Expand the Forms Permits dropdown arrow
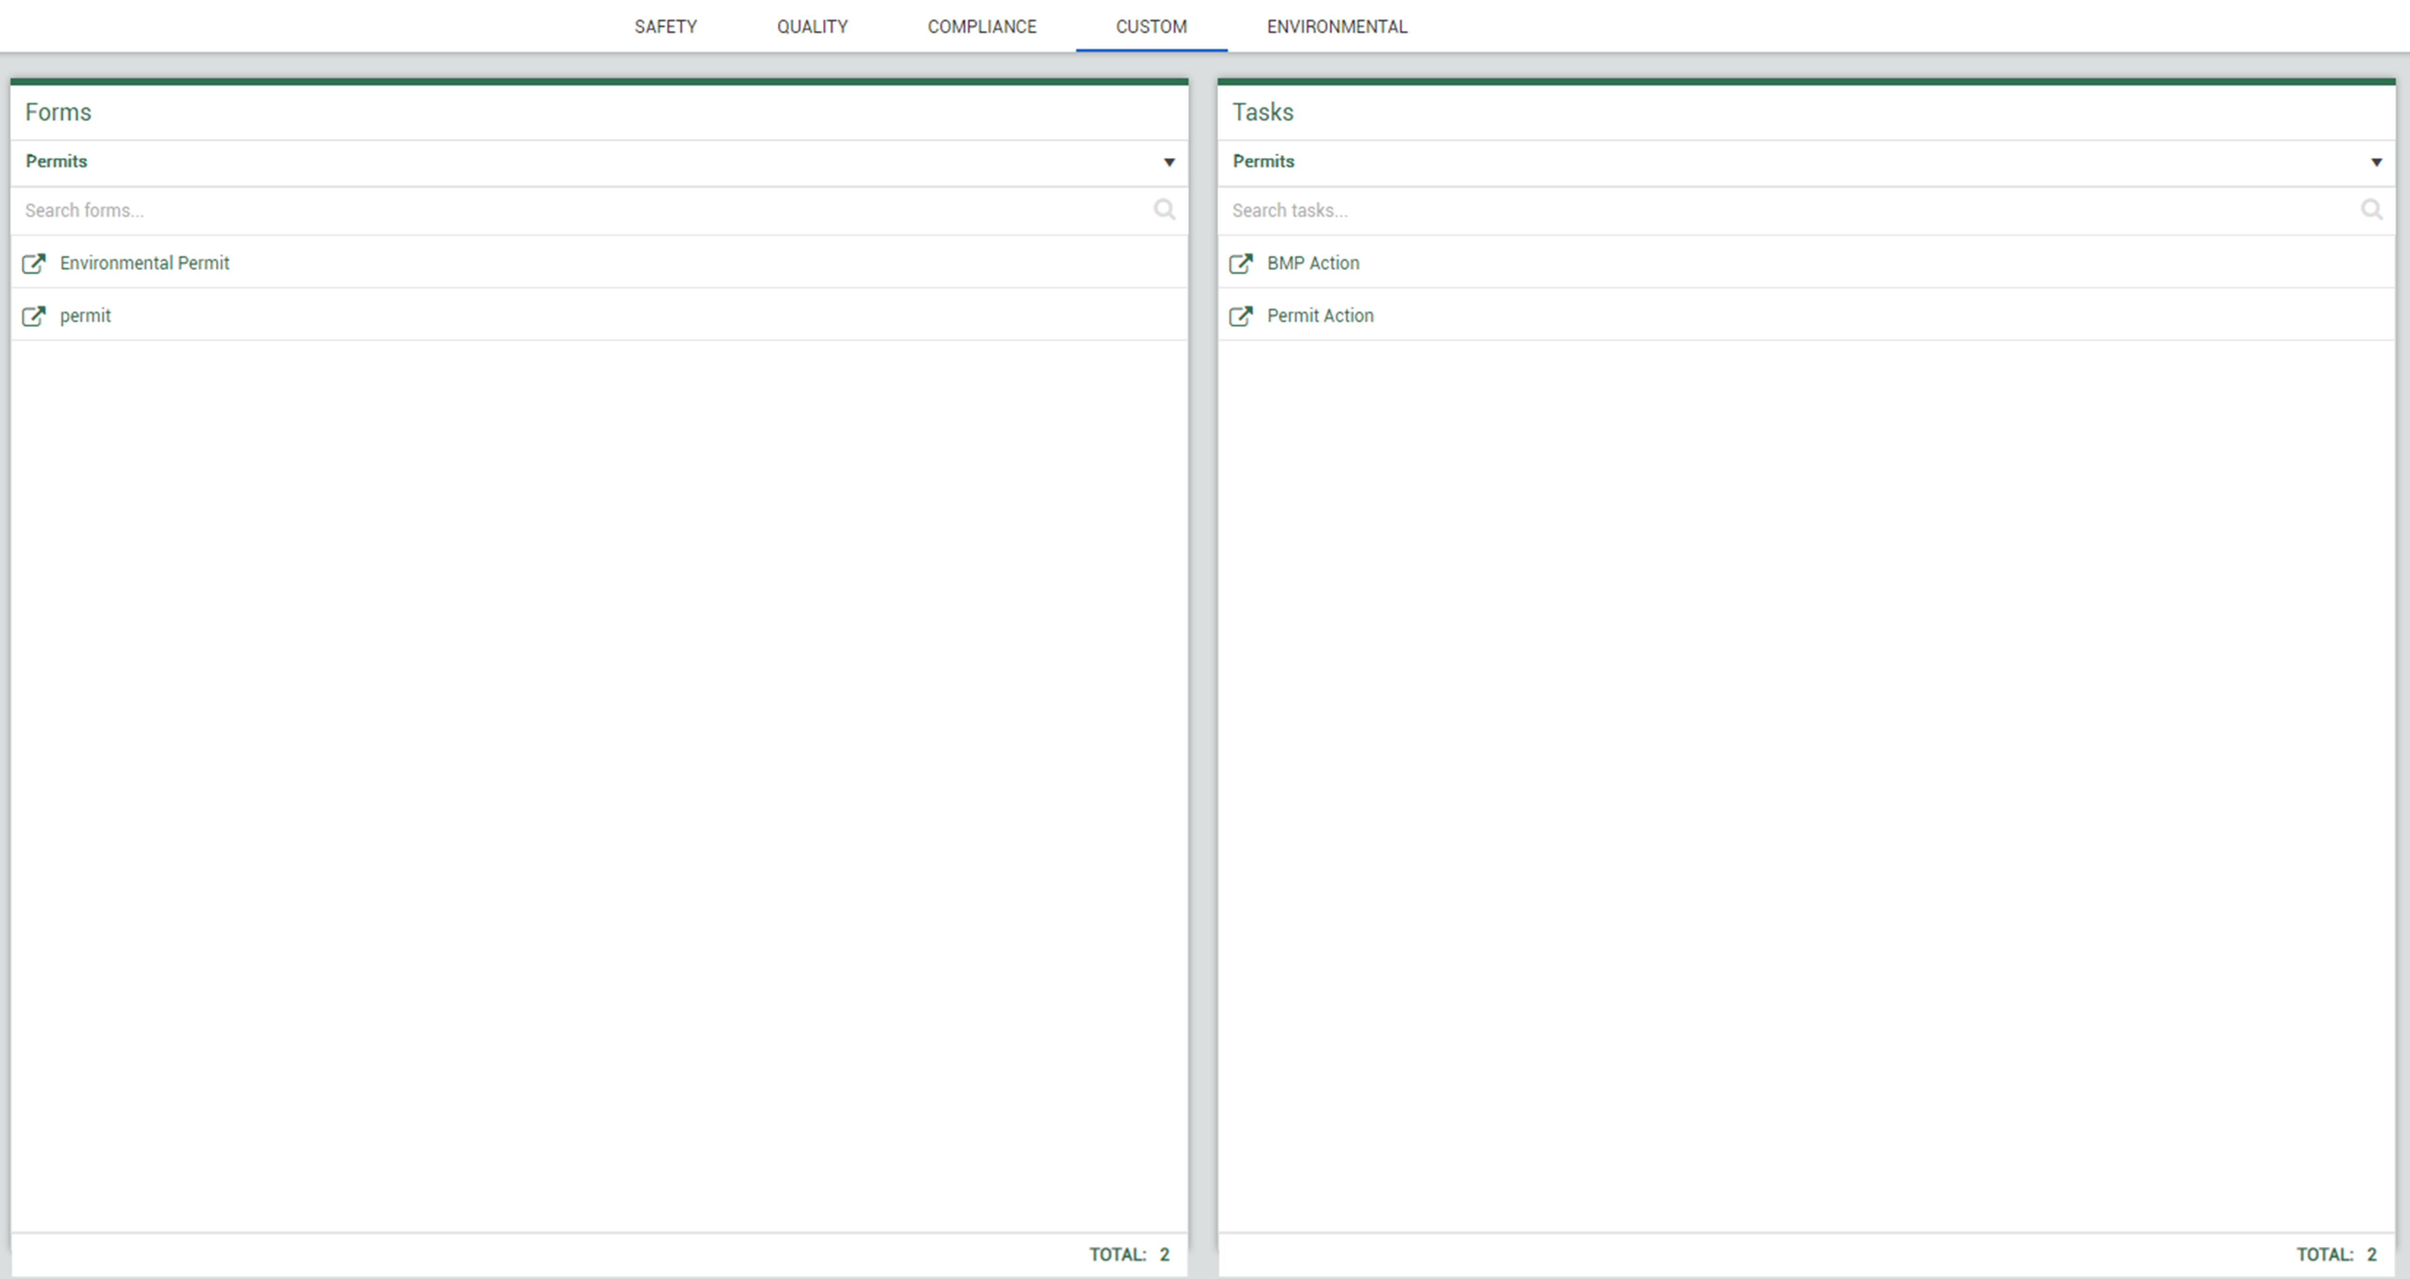Viewport: 2410px width, 1279px height. point(1168,163)
